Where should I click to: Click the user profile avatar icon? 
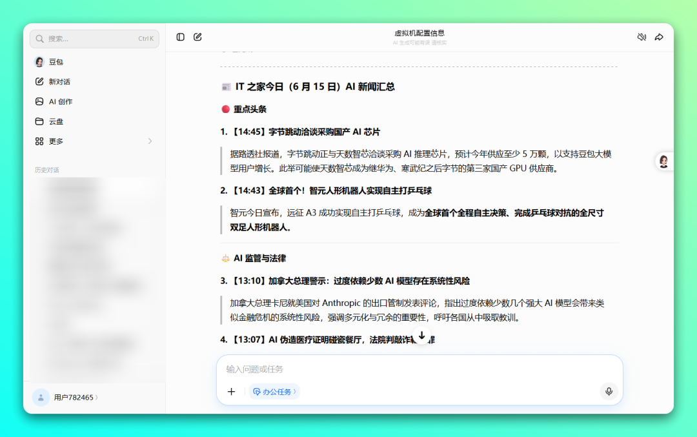(x=41, y=398)
